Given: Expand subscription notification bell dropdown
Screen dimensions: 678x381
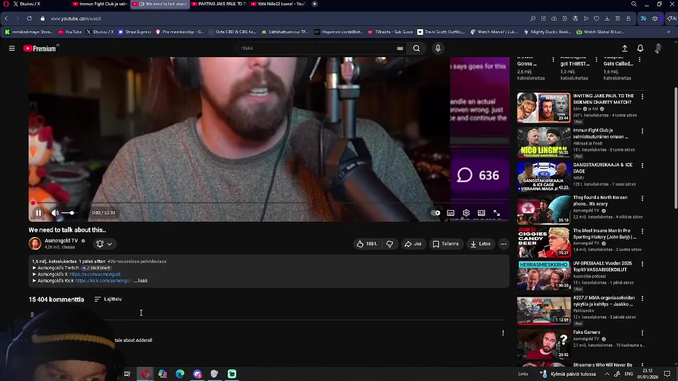Looking at the screenshot, I should (x=104, y=244).
